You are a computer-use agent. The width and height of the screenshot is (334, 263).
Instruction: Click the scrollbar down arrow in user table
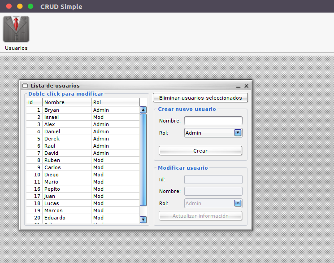(x=143, y=219)
